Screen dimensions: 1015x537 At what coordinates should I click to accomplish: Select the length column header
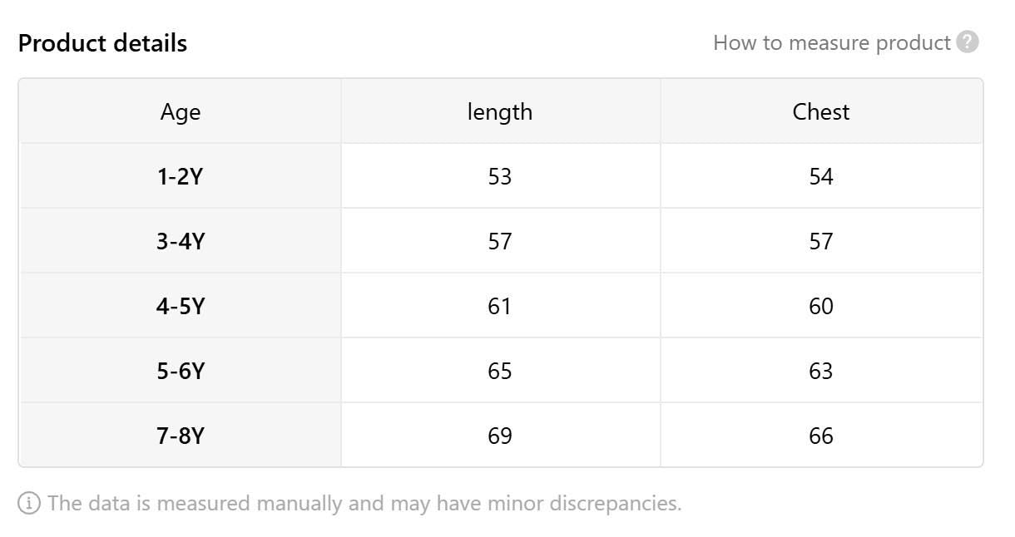[500, 111]
